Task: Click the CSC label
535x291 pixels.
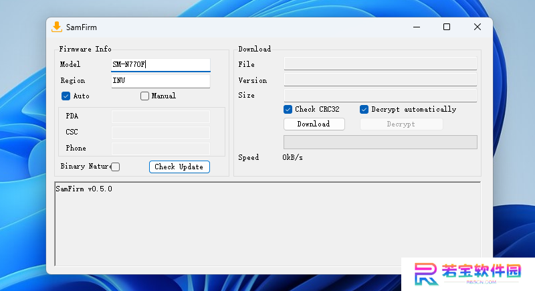Action: [x=72, y=132]
